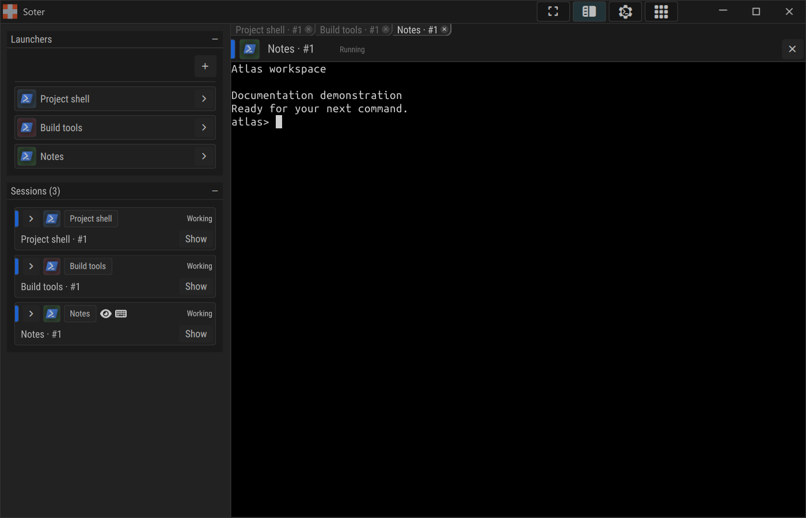Click Build tools launcher PowerShell icon
This screenshot has height=518, width=806.
[26, 128]
